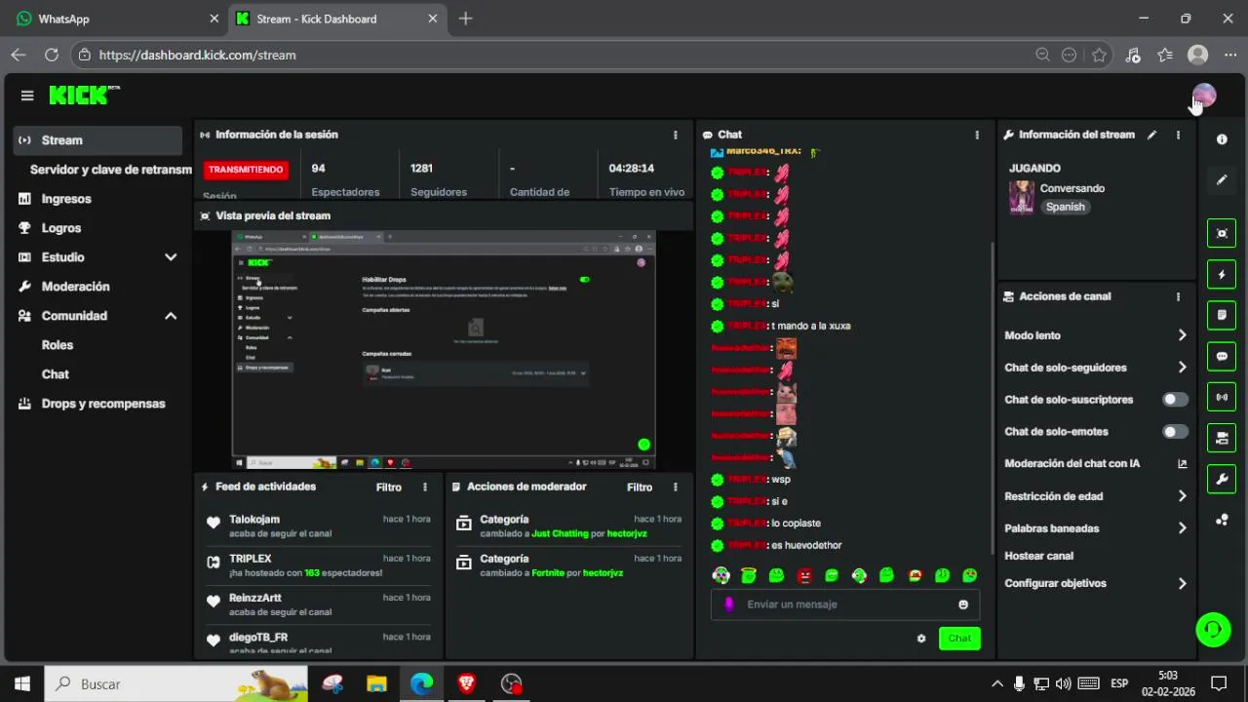
Task: Click the stream preview thumbnail
Action: [x=444, y=350]
